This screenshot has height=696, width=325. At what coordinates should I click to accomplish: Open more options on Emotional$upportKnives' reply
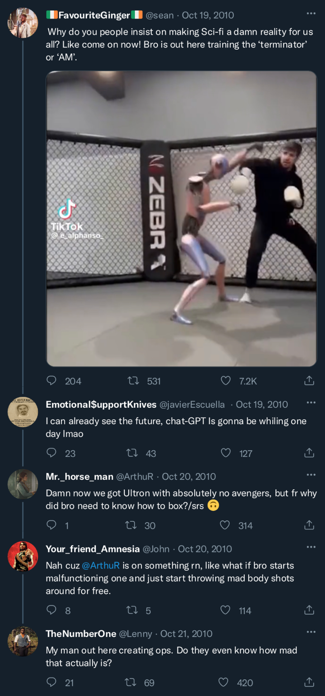311,403
